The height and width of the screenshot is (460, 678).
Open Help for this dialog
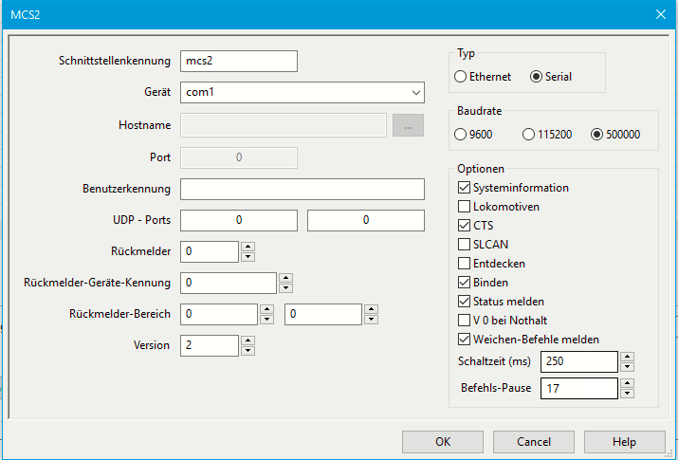pyautogui.click(x=624, y=442)
